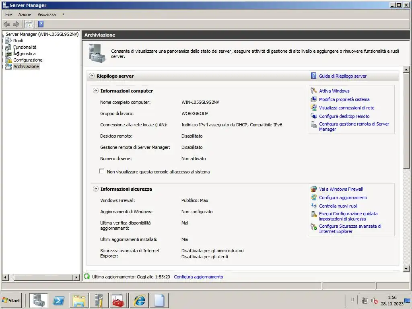
Task: Click the vertical scrollbar thumb in details pane
Action: pos(406,121)
